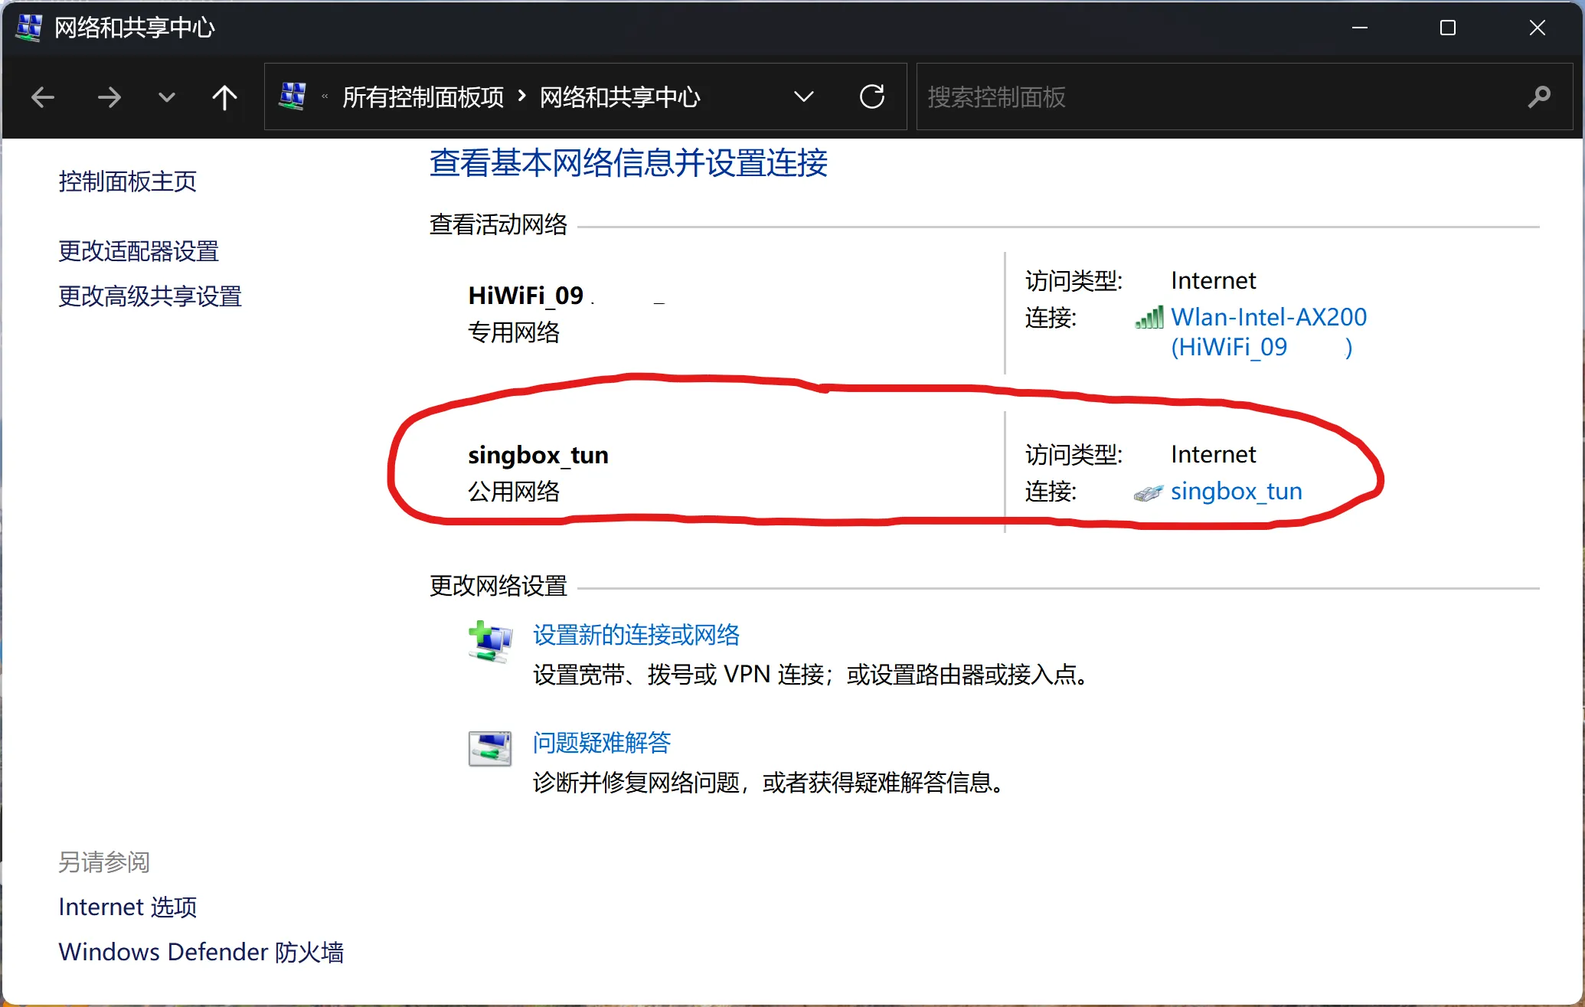The width and height of the screenshot is (1585, 1007).
Task: Click the search magnifier icon
Action: click(x=1538, y=97)
